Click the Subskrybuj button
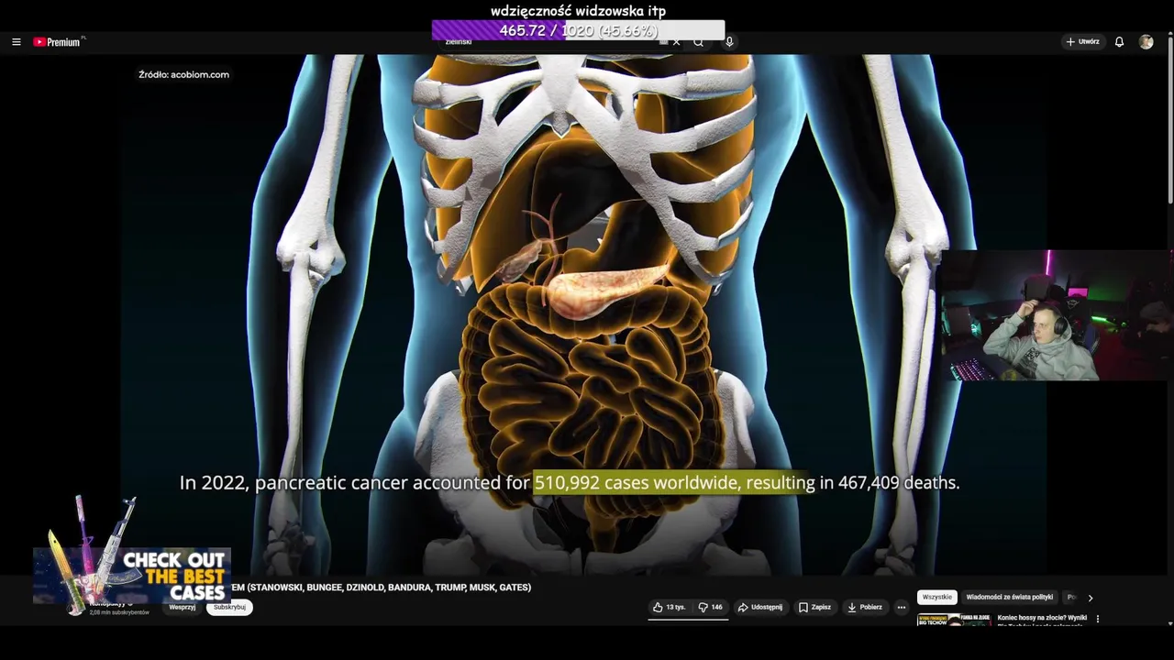The width and height of the screenshot is (1174, 660). pos(229,607)
